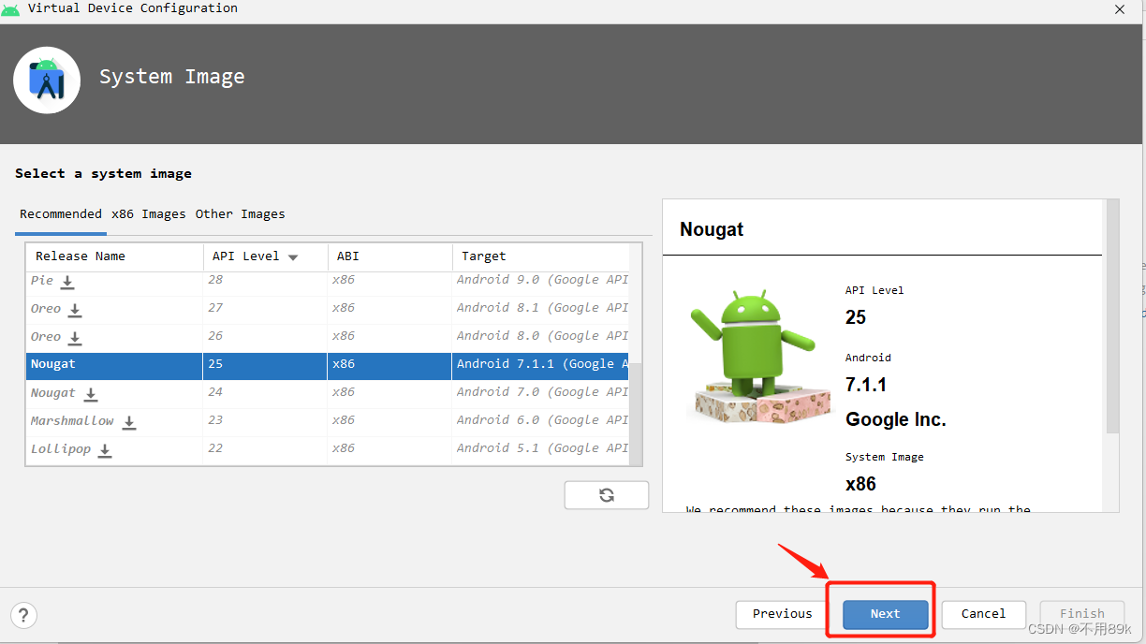This screenshot has width=1146, height=644.
Task: Select the Pie row name
Action: (x=42, y=281)
